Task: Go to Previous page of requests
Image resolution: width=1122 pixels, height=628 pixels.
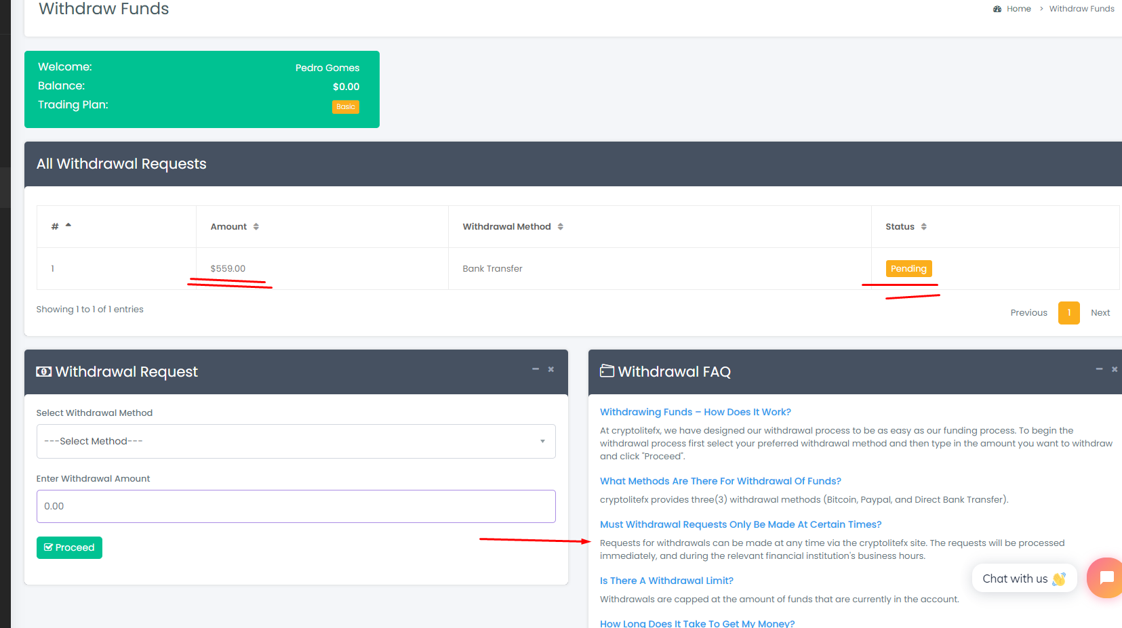Action: click(1028, 312)
